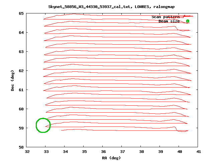The width and height of the screenshot is (214, 161).
Task: Click the x-axis tick label 33
Action: [46, 152]
